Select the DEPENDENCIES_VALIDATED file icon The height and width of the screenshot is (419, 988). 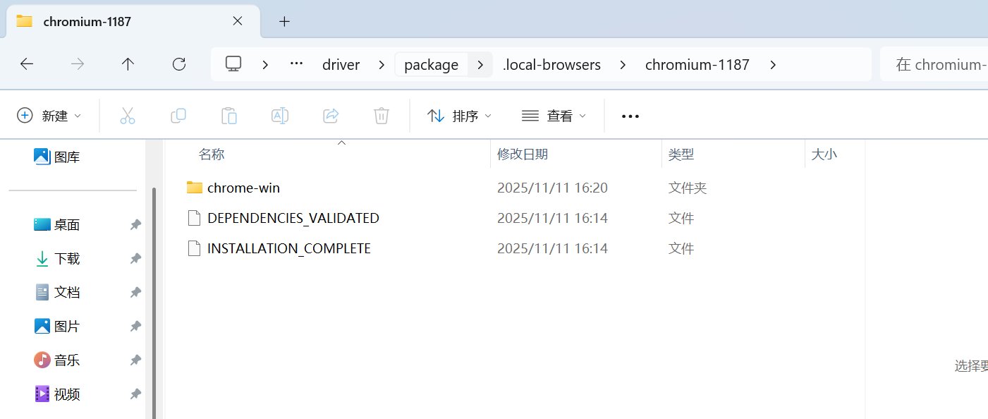click(195, 218)
